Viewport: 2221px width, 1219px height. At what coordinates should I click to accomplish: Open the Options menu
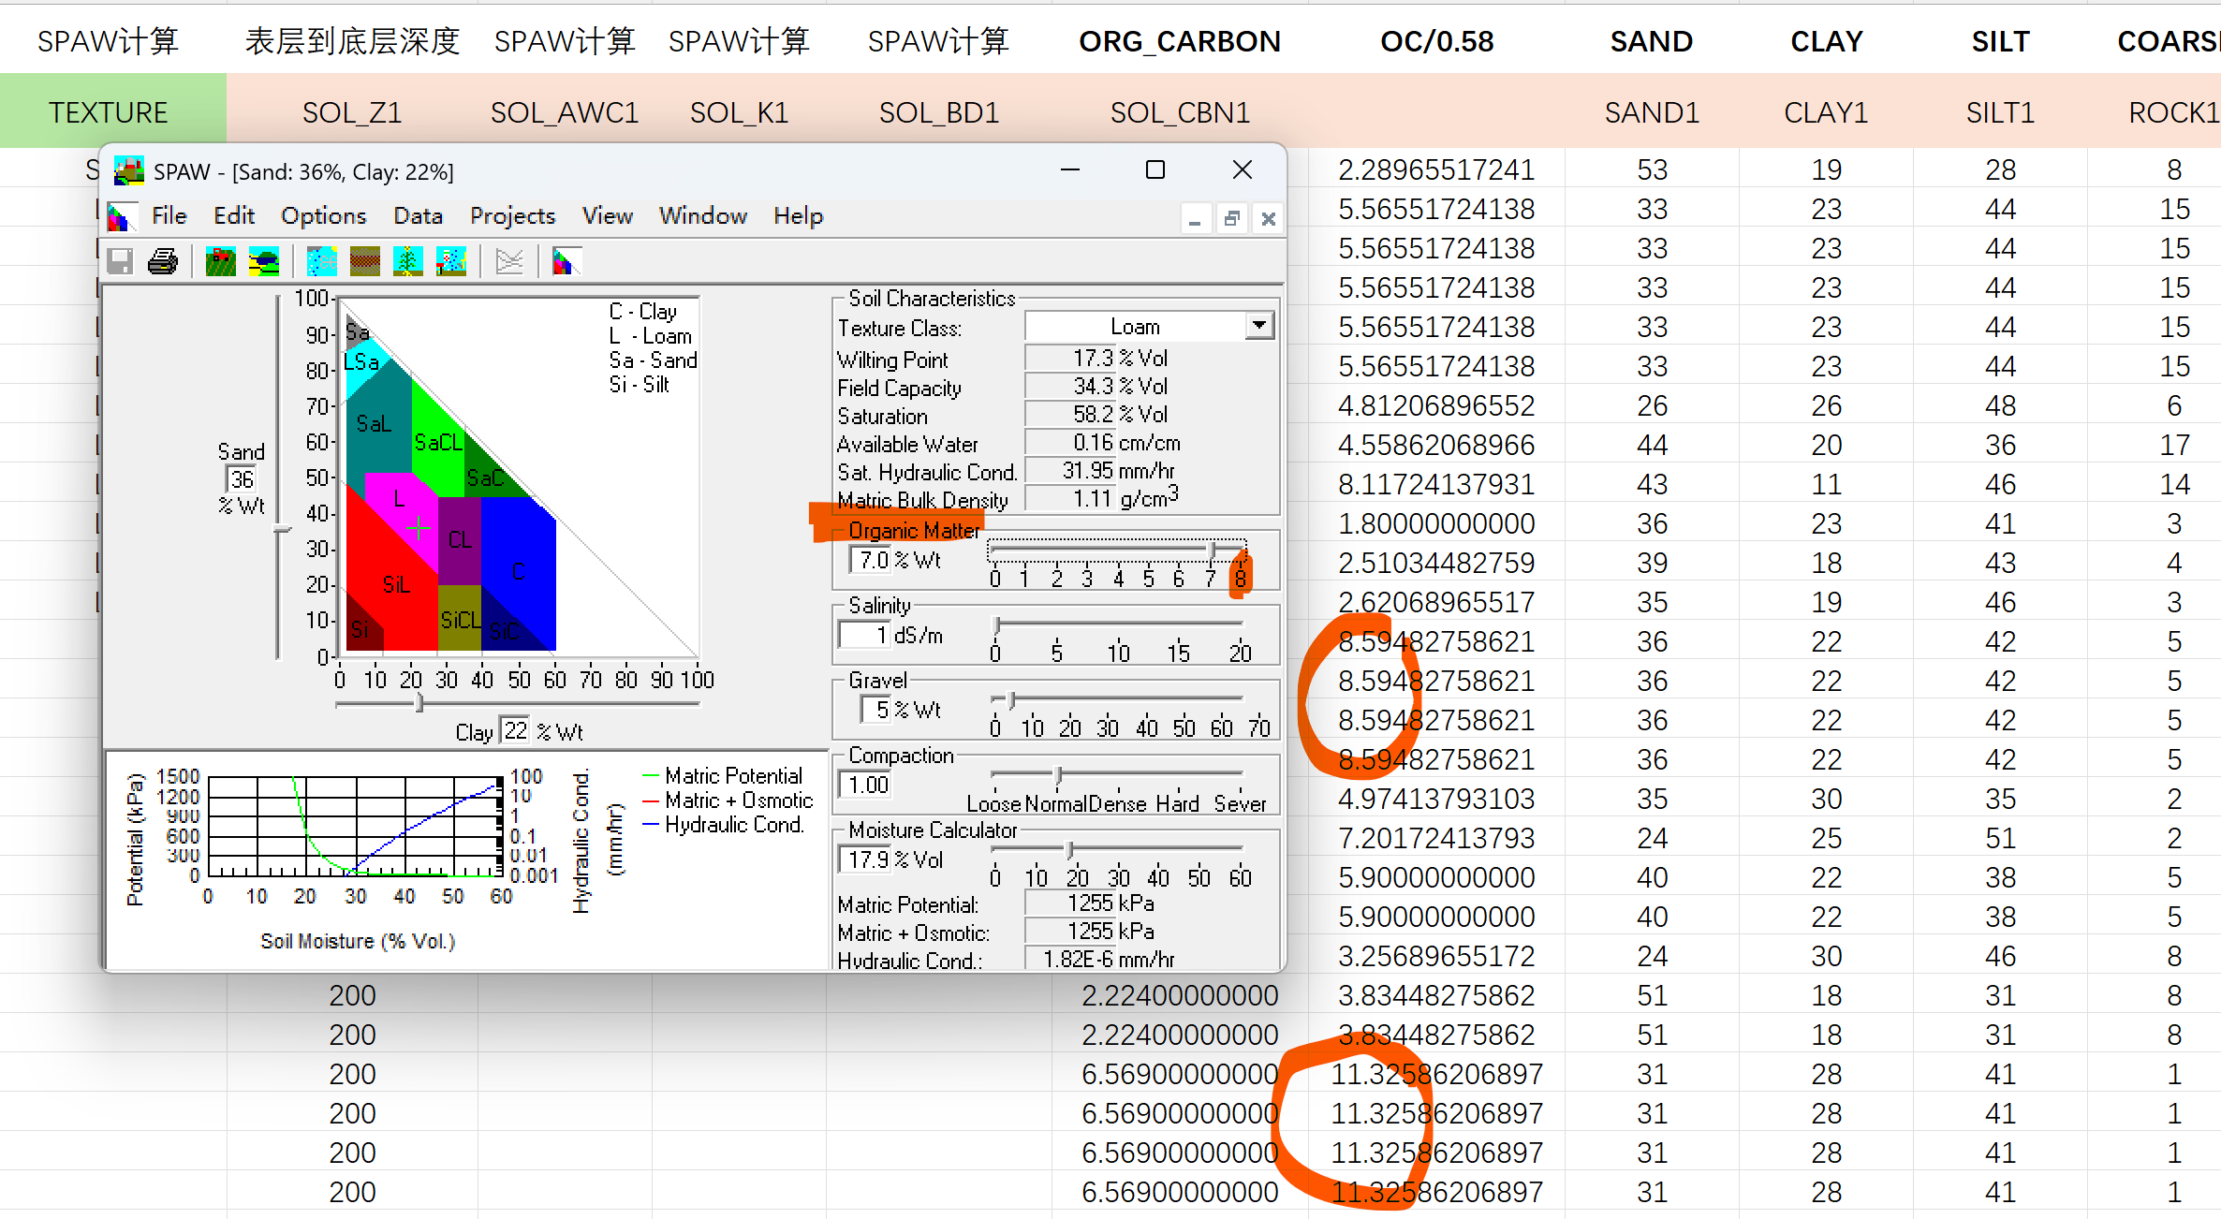click(x=323, y=216)
